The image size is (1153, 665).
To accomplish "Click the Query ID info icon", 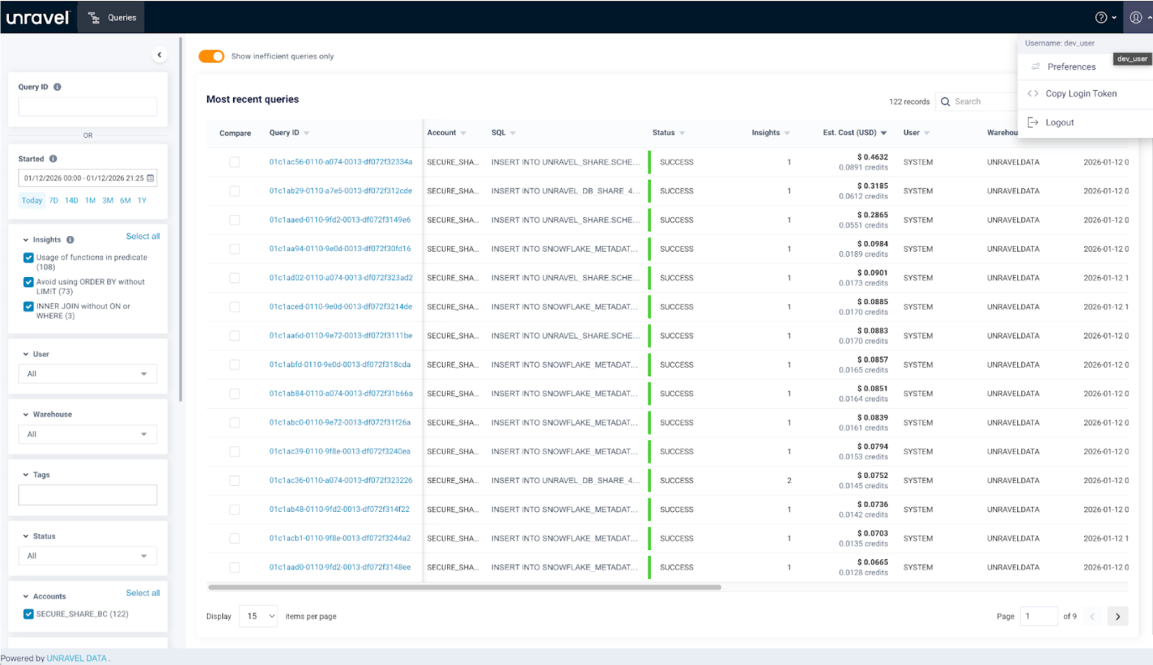I will [x=57, y=87].
